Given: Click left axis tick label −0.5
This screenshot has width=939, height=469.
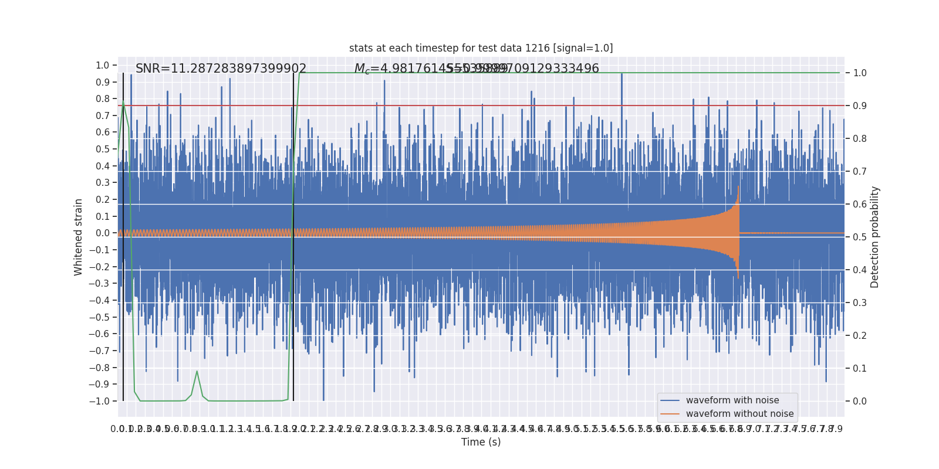Looking at the screenshot, I should [99, 317].
